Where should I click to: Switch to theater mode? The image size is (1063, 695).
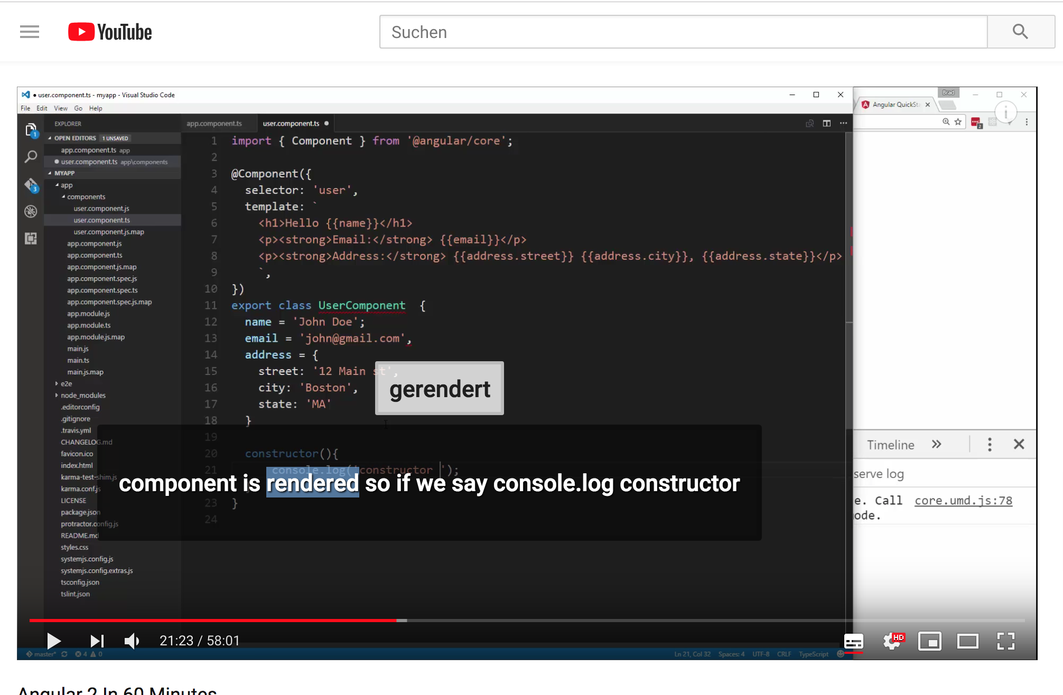pyautogui.click(x=968, y=641)
